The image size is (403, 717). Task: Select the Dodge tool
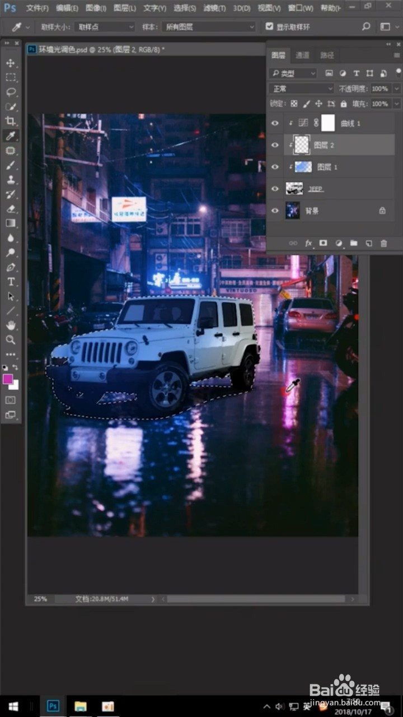[11, 252]
